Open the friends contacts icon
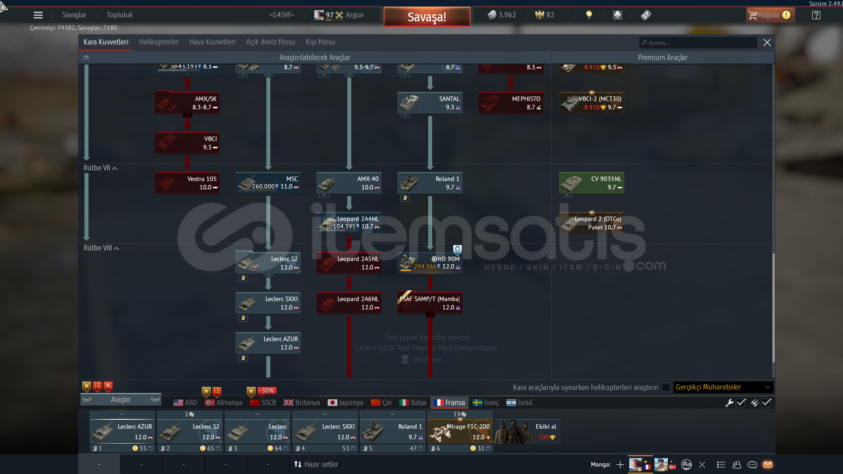 coord(737,465)
